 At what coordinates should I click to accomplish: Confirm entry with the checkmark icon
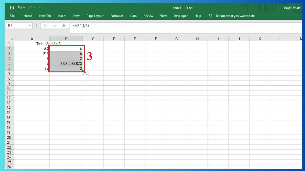point(54,25)
